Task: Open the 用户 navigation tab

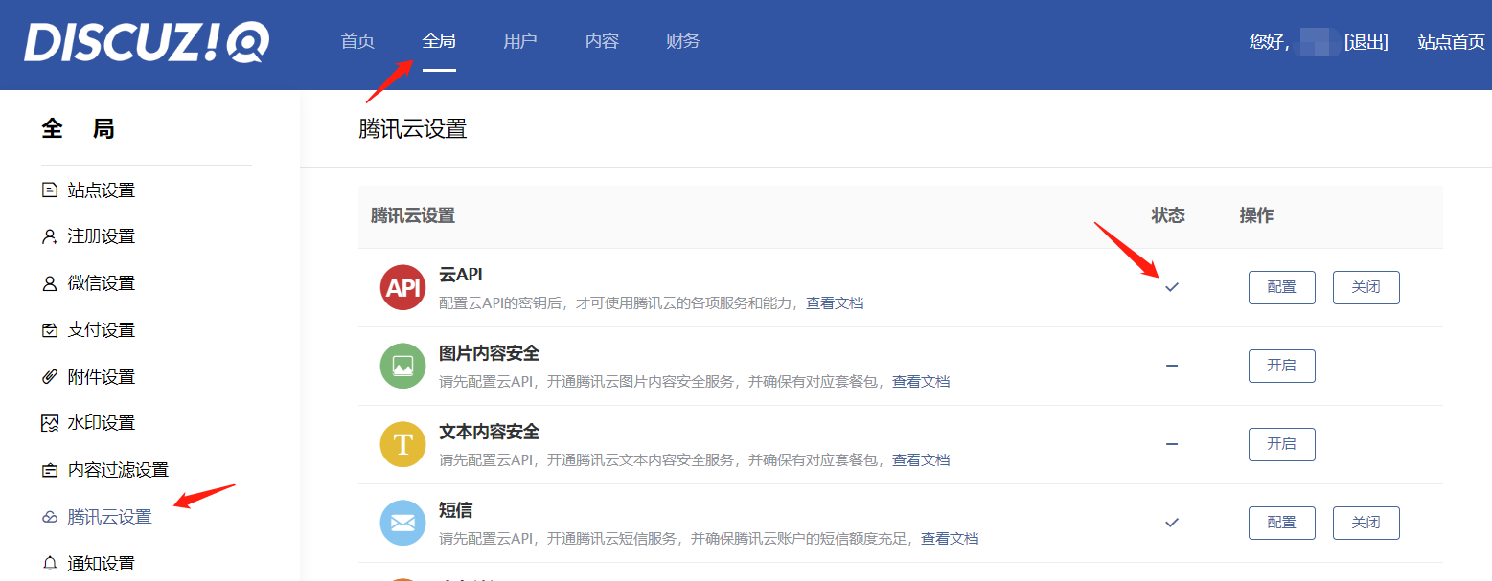Action: tap(520, 41)
